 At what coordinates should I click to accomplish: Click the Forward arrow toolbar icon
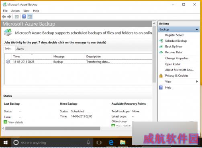(9, 17)
